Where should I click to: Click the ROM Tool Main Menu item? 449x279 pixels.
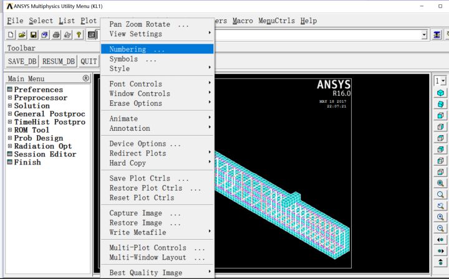[x=32, y=130]
